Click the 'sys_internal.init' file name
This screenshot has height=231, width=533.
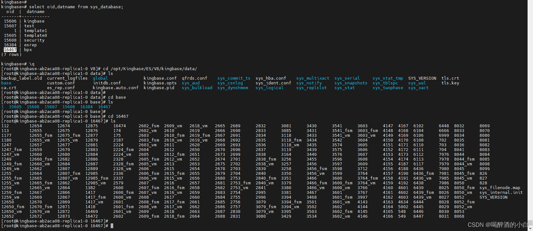pos(501,193)
